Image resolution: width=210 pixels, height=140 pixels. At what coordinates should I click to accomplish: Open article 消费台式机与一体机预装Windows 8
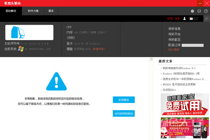185,79
